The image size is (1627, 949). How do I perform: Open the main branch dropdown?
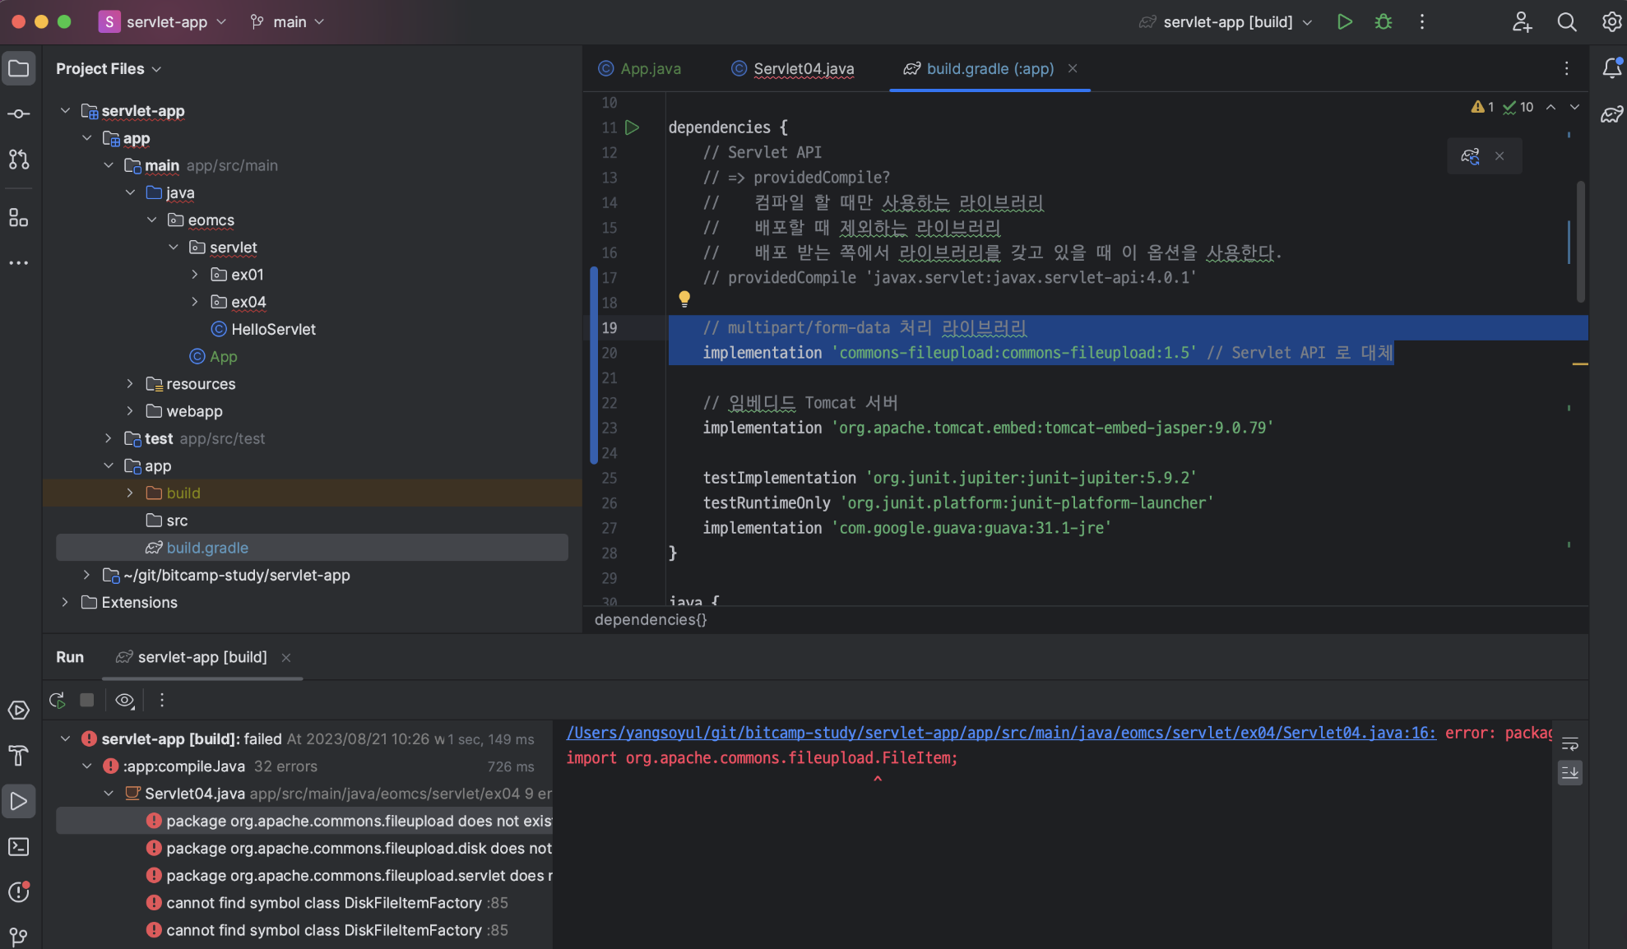click(288, 22)
